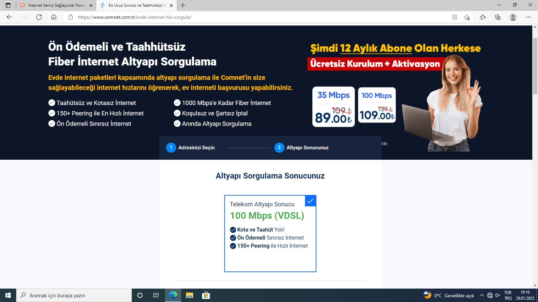Select the 100 Mbps (VDSL) result card
This screenshot has height=302, width=538.
click(x=270, y=234)
